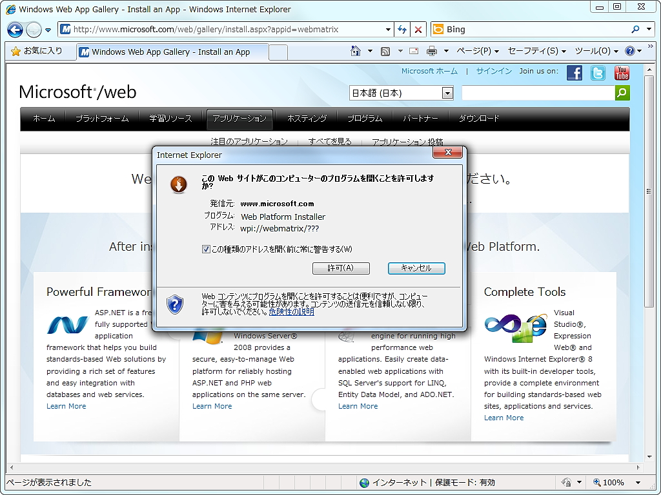Open the プラットフォーム navigation item
This screenshot has height=495, width=661.
101,119
